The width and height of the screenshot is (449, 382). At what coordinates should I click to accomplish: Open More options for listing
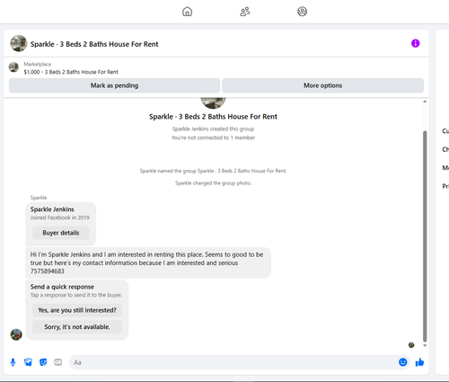pyautogui.click(x=322, y=85)
